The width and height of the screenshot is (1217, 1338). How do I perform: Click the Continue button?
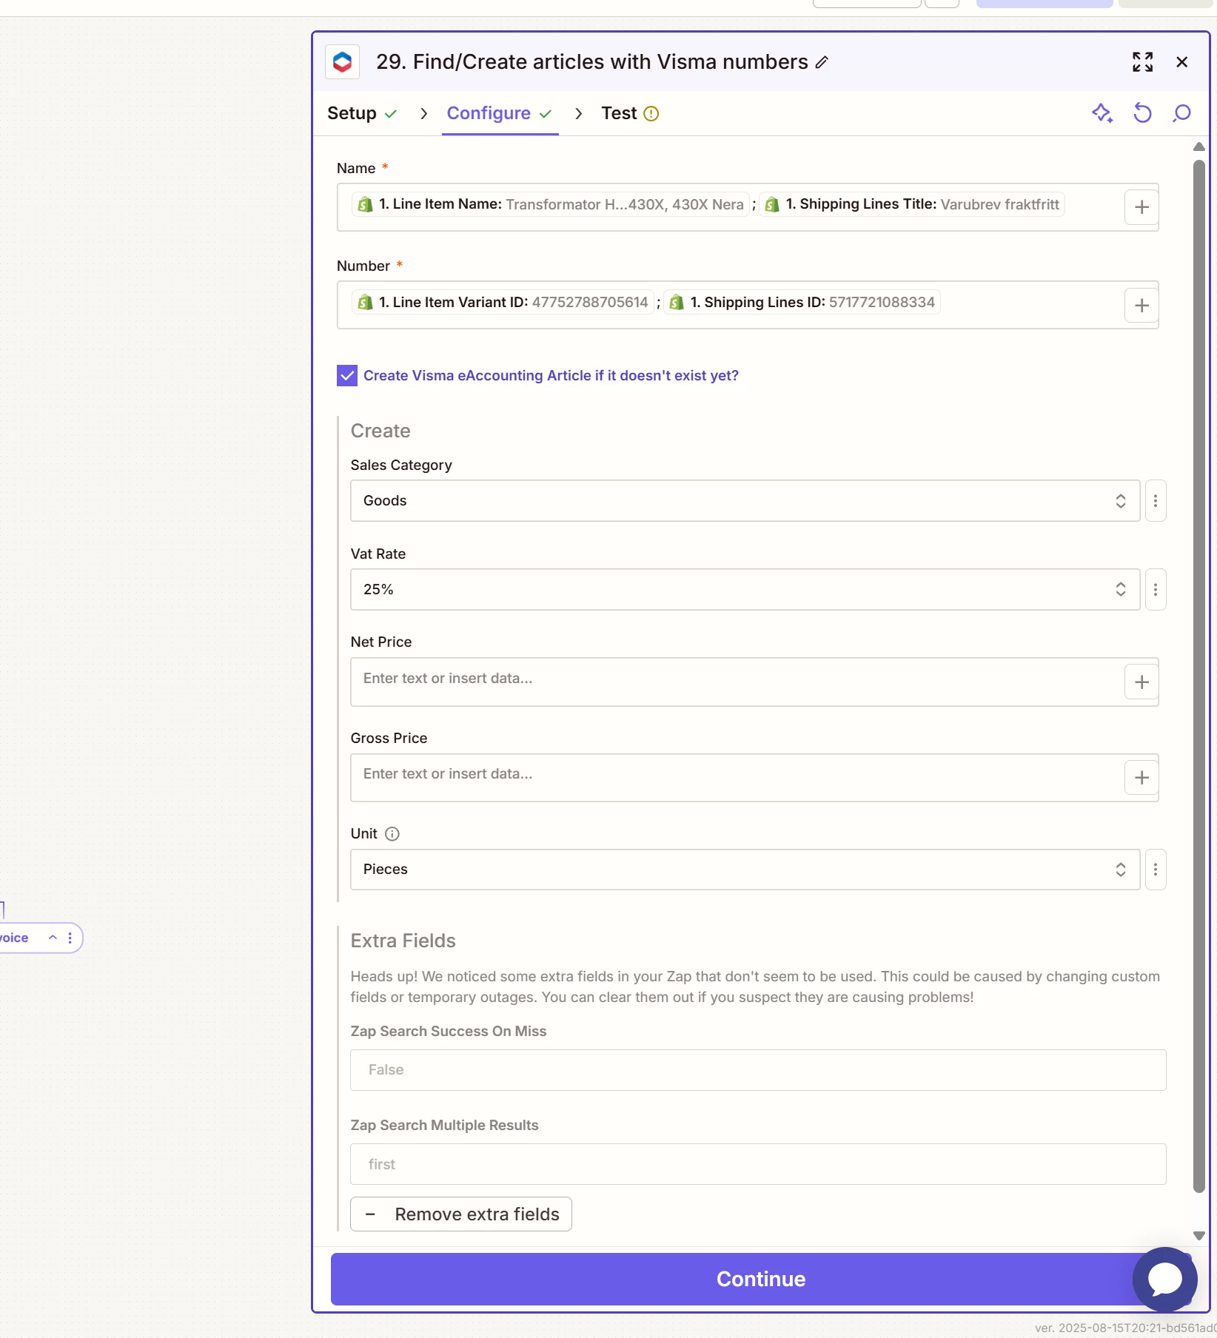click(760, 1279)
